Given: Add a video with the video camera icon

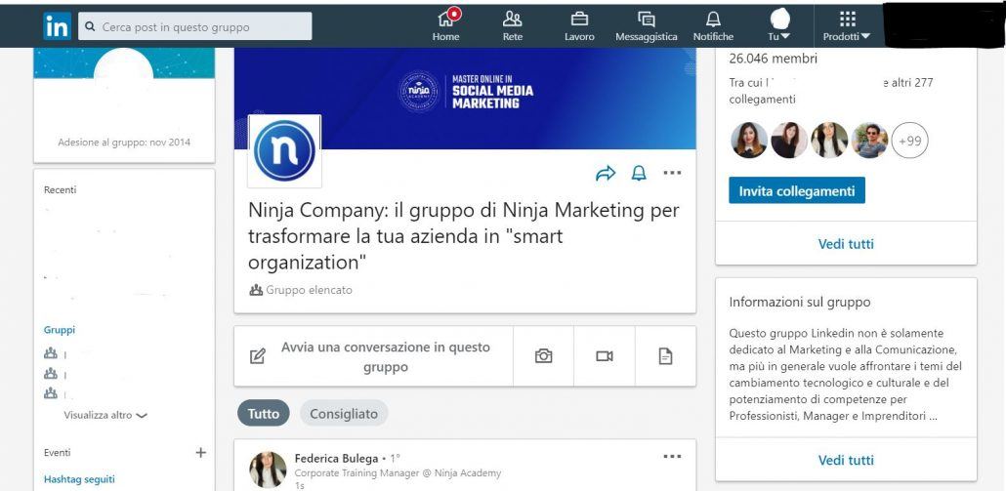Looking at the screenshot, I should (605, 356).
